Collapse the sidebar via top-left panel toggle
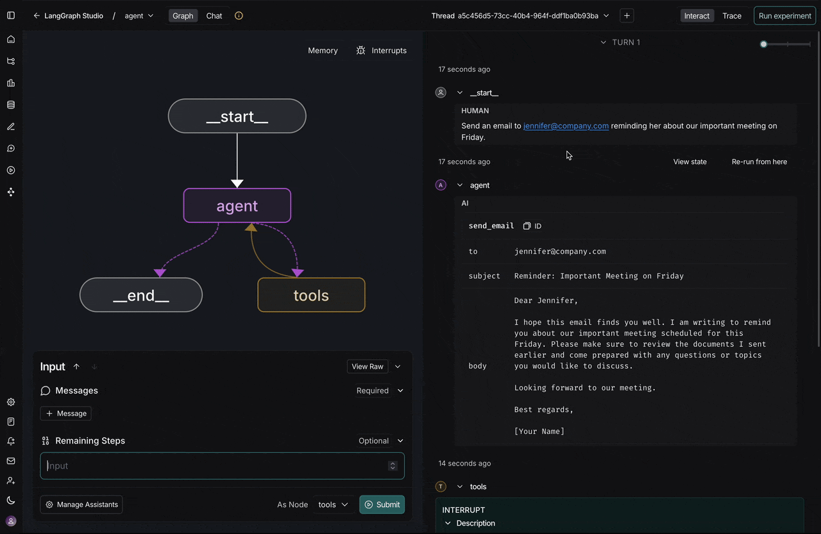Viewport: 821px width, 534px height. (x=10, y=15)
